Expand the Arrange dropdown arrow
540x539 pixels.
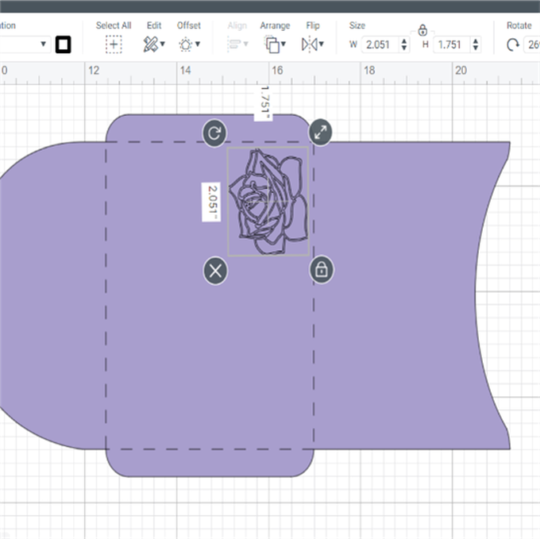(283, 44)
